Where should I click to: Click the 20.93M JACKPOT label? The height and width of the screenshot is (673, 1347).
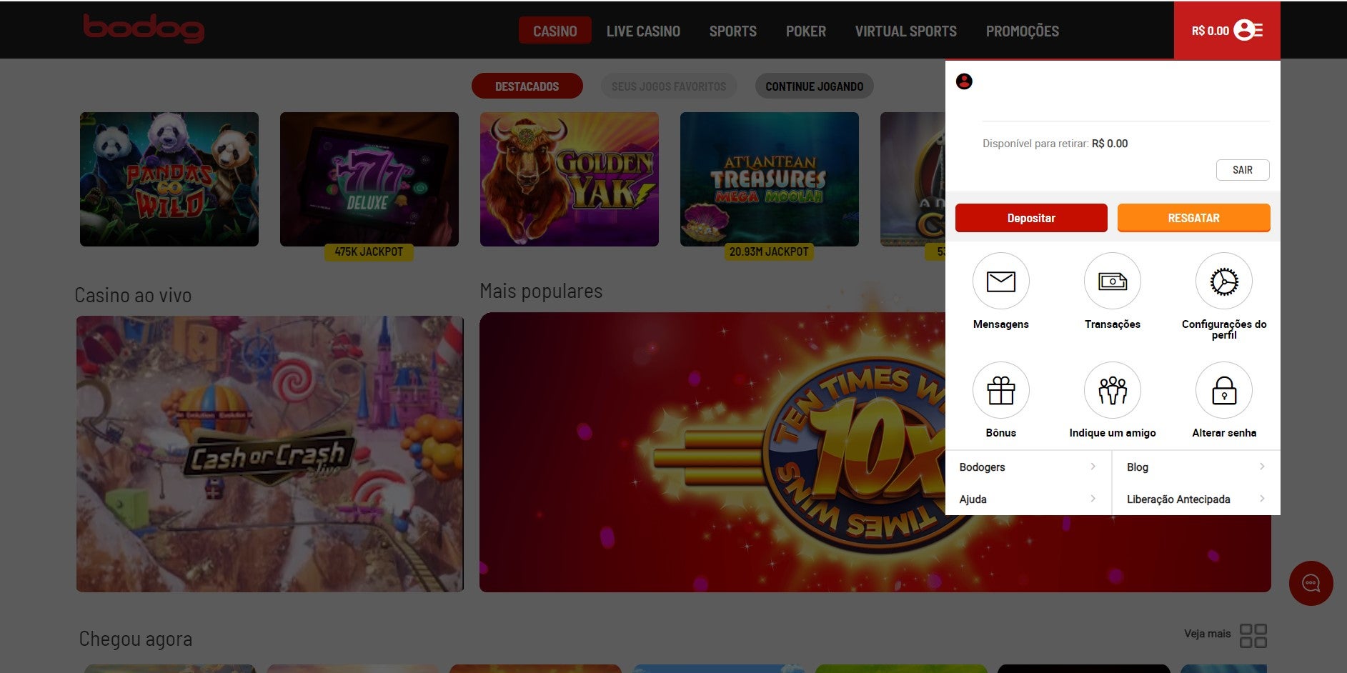769,251
